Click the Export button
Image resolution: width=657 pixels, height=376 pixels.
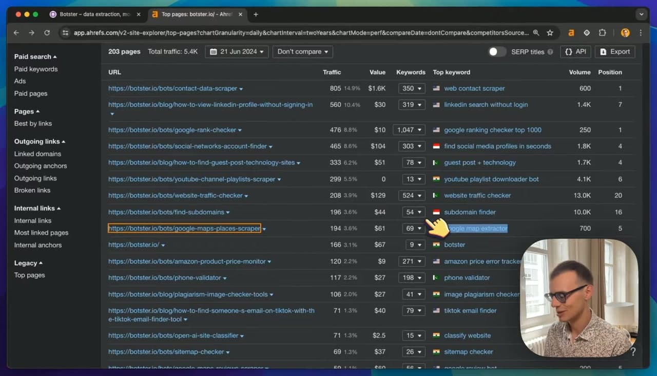[615, 51]
